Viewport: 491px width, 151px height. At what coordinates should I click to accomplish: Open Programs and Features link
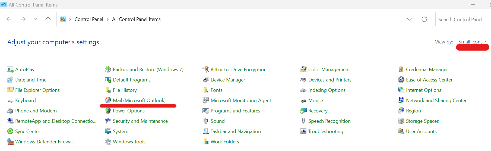pyautogui.click(x=235, y=111)
